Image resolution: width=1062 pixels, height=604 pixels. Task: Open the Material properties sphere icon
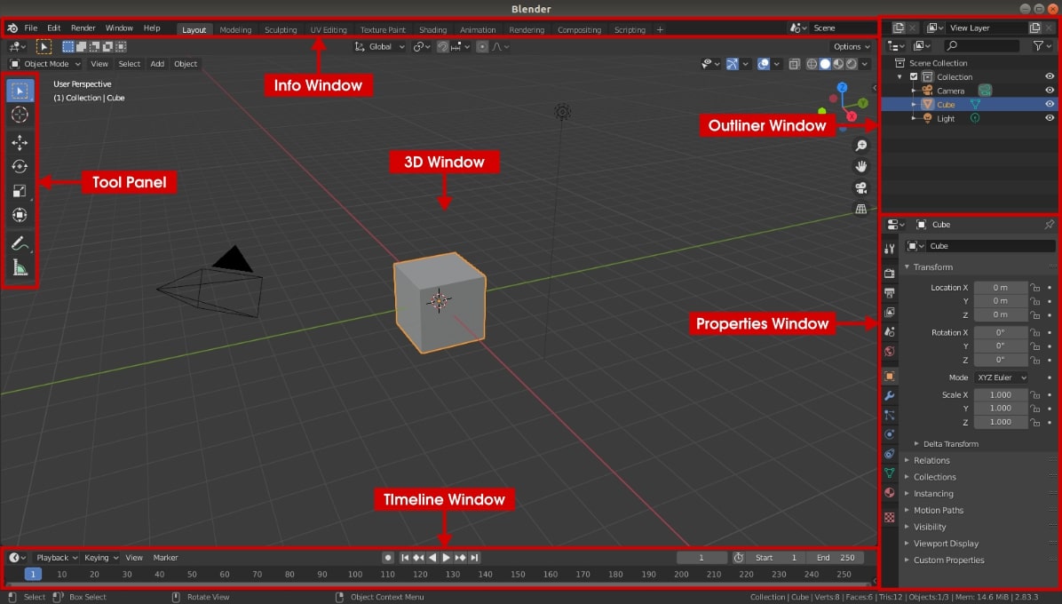point(889,492)
